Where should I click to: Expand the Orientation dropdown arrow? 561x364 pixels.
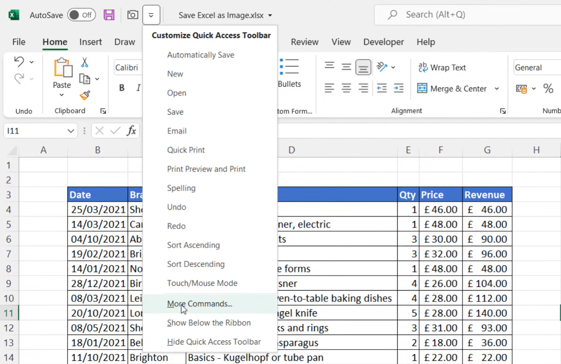393,67
